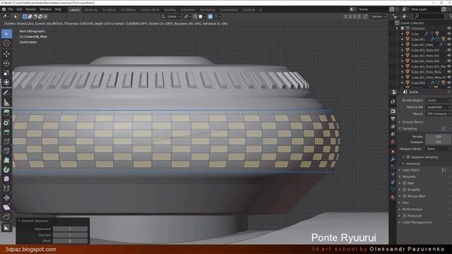
Task: Adjust the Render samples field showing 256
Action: pos(438,136)
